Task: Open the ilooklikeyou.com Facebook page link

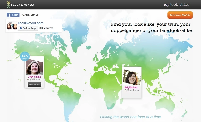Action: coord(31,23)
